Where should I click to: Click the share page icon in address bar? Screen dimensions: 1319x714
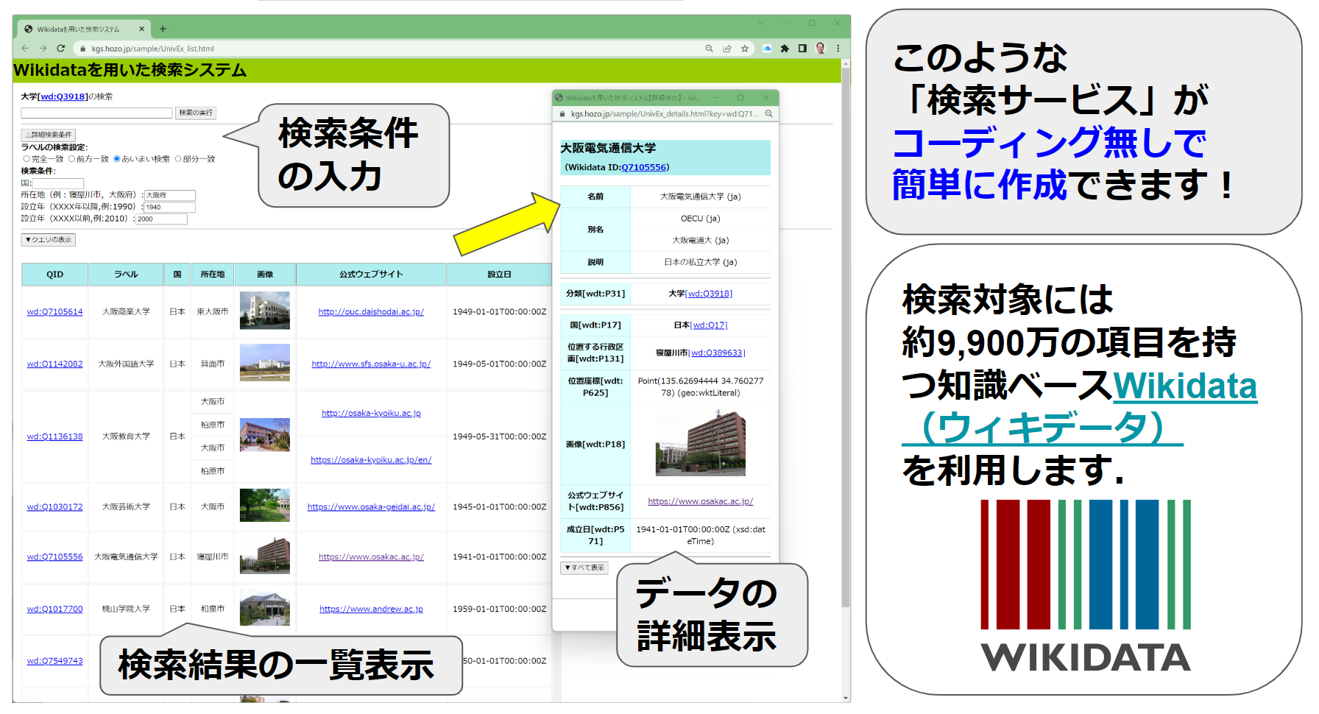[x=726, y=49]
